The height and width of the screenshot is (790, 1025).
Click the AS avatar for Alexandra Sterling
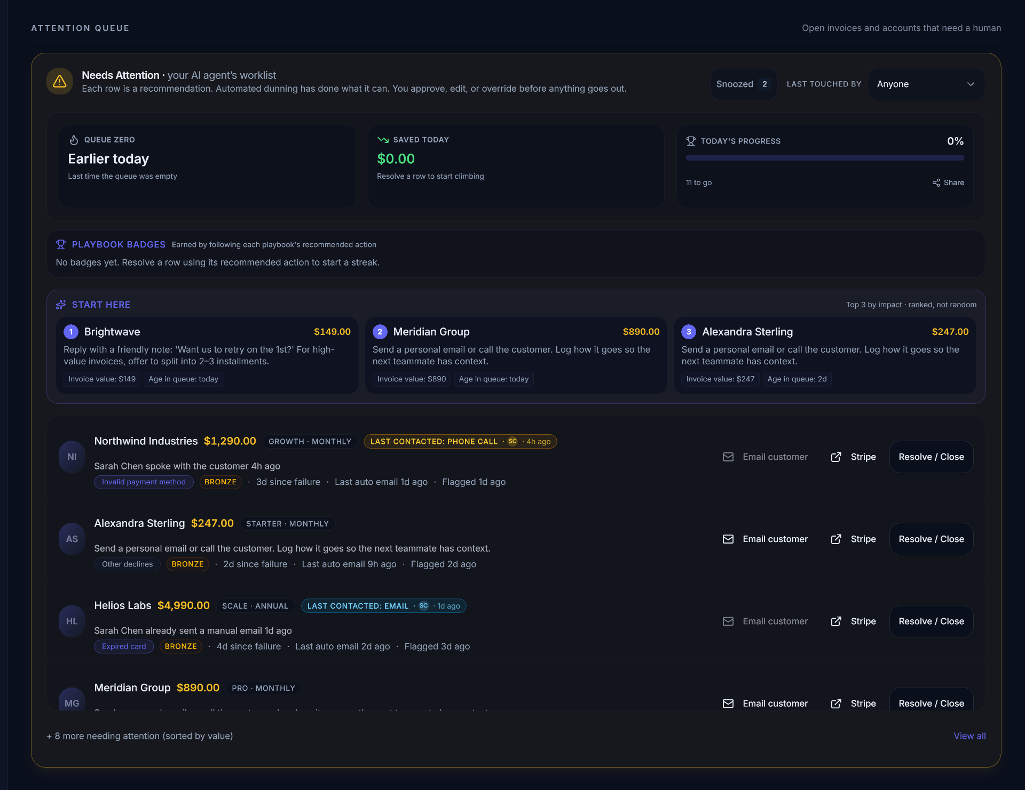pos(72,539)
